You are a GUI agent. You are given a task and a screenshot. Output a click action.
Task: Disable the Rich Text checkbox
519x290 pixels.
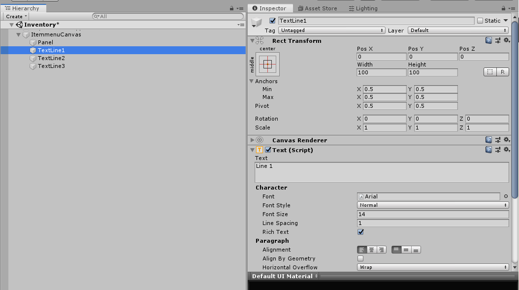(x=360, y=232)
